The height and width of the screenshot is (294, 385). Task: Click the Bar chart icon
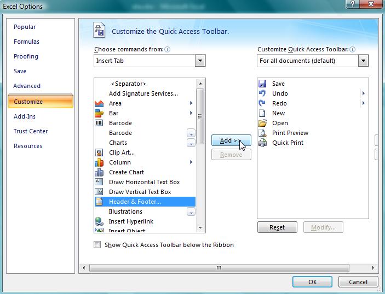coord(99,113)
